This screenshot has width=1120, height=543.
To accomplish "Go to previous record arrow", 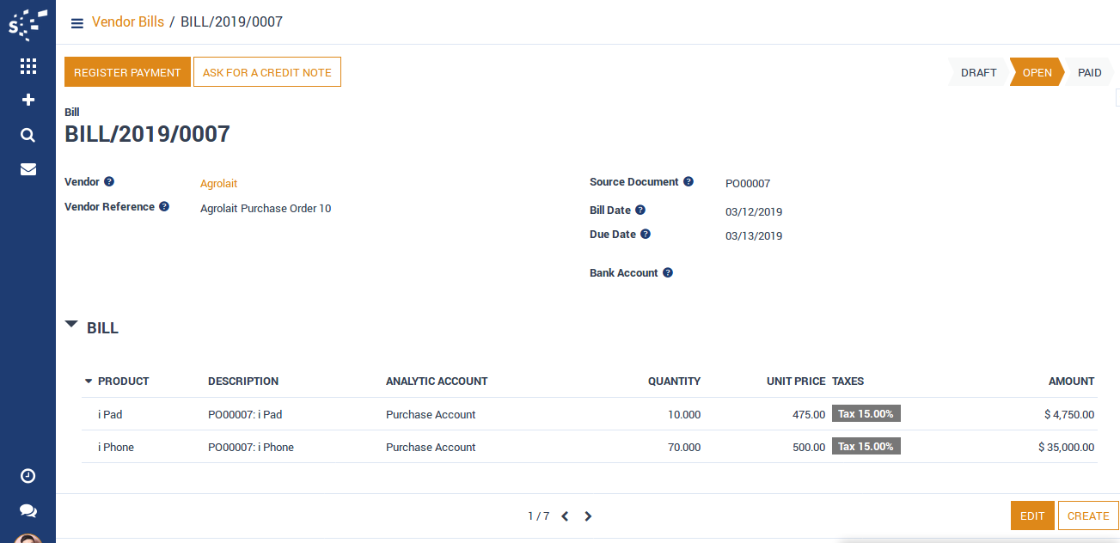I will point(565,516).
